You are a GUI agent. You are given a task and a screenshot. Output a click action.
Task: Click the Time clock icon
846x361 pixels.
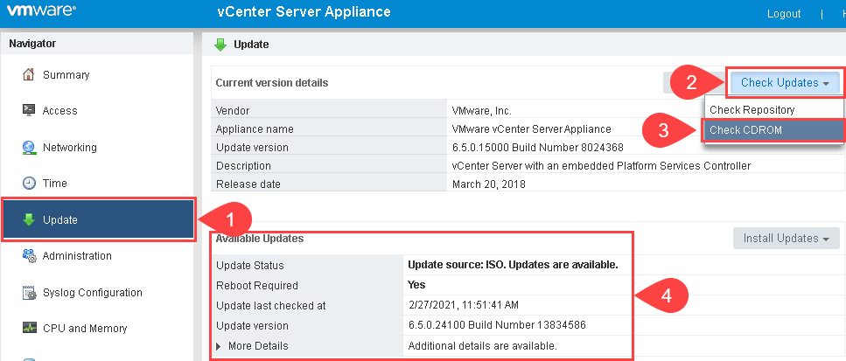pyautogui.click(x=29, y=184)
